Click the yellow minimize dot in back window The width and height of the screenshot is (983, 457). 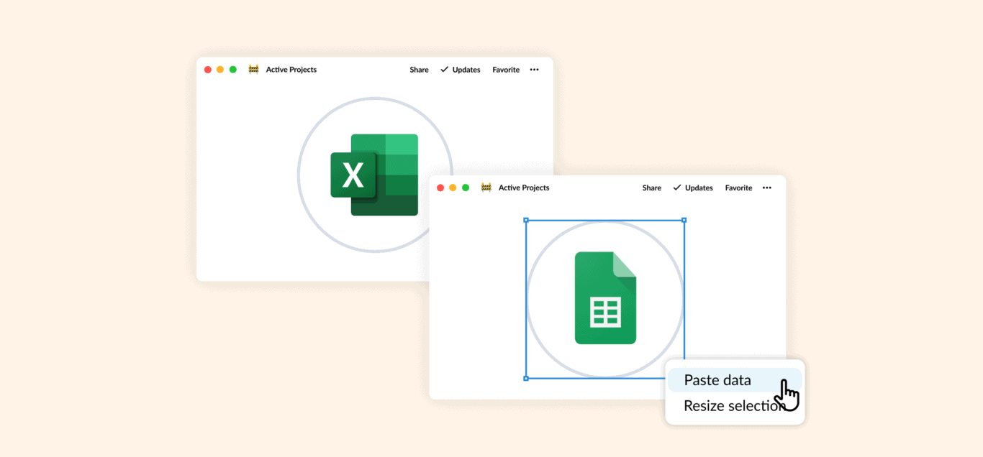[x=219, y=70]
